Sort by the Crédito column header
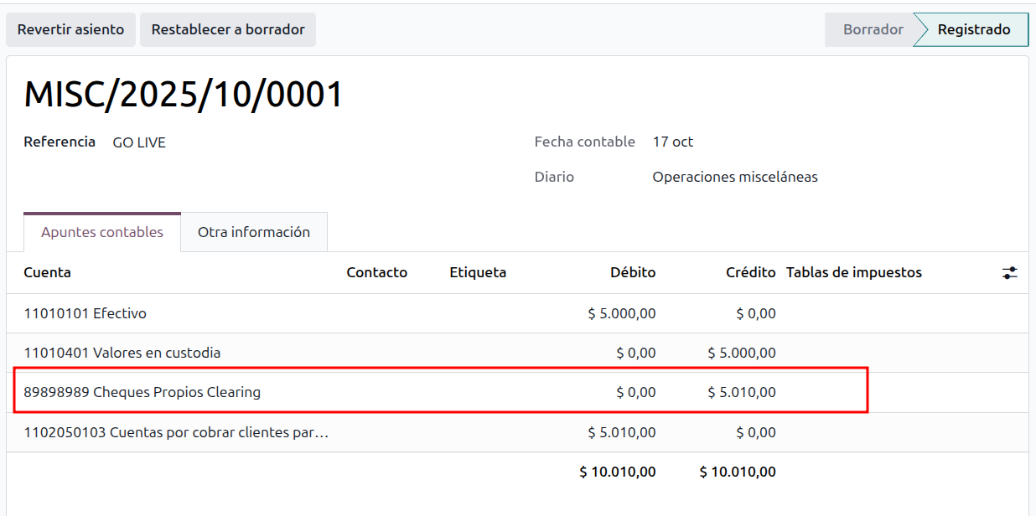 pos(750,272)
